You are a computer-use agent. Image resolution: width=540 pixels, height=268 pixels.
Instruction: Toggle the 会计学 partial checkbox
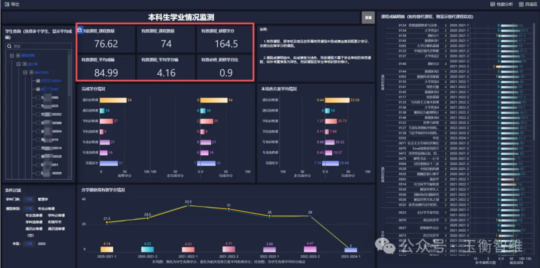pos(24,64)
